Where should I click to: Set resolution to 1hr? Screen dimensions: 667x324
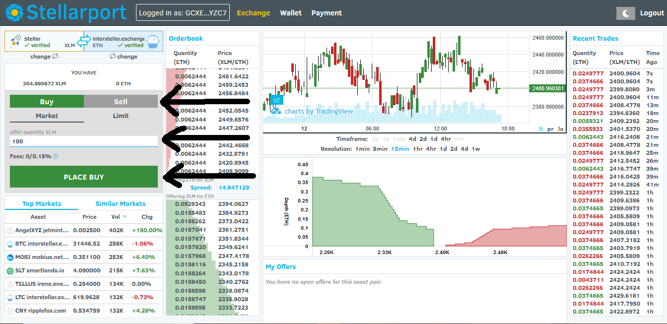tap(418, 149)
